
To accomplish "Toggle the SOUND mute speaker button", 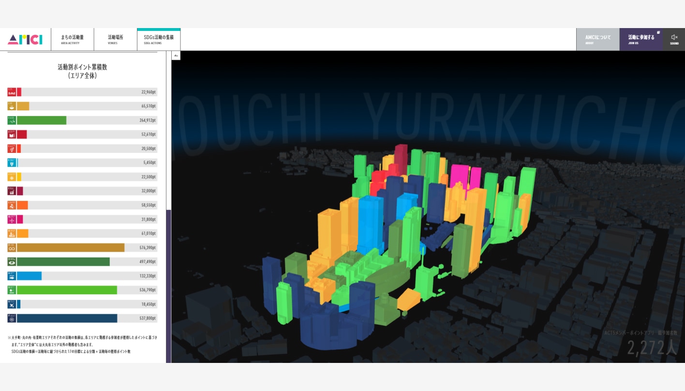I will pos(674,39).
